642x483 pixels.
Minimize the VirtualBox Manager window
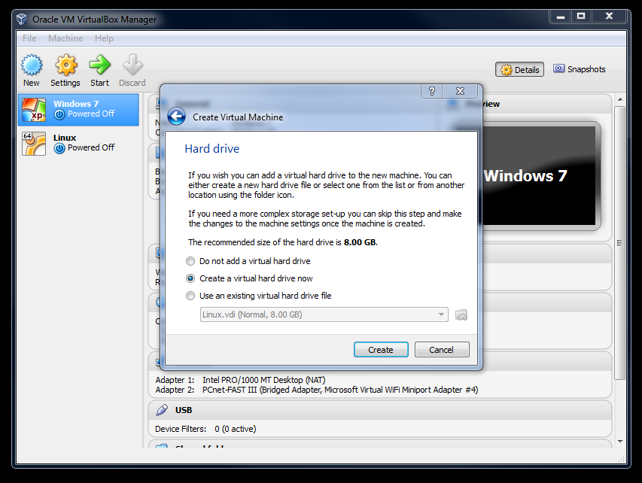coord(561,17)
